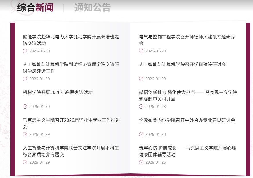Open 人工智能与计算机学院到访经济管理学院 article
253x178 pixels.
[x=71, y=68]
